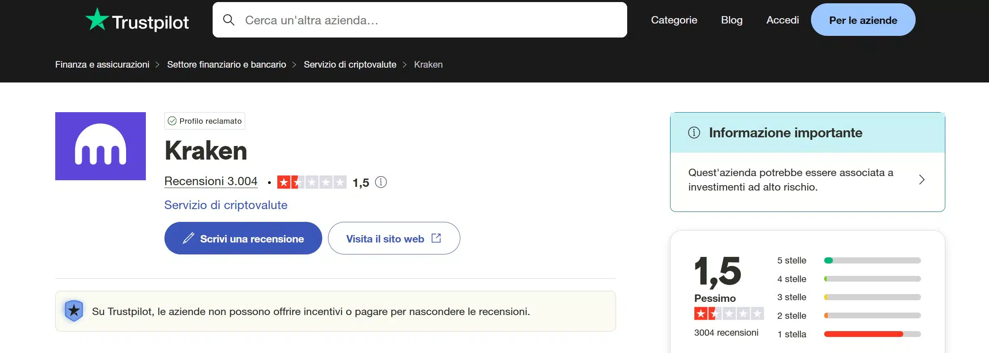Open Recensioni 3.004 link
This screenshot has width=989, height=353.
coord(211,181)
